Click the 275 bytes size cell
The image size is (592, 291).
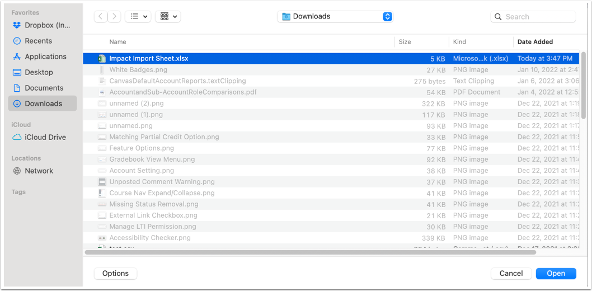tap(430, 81)
